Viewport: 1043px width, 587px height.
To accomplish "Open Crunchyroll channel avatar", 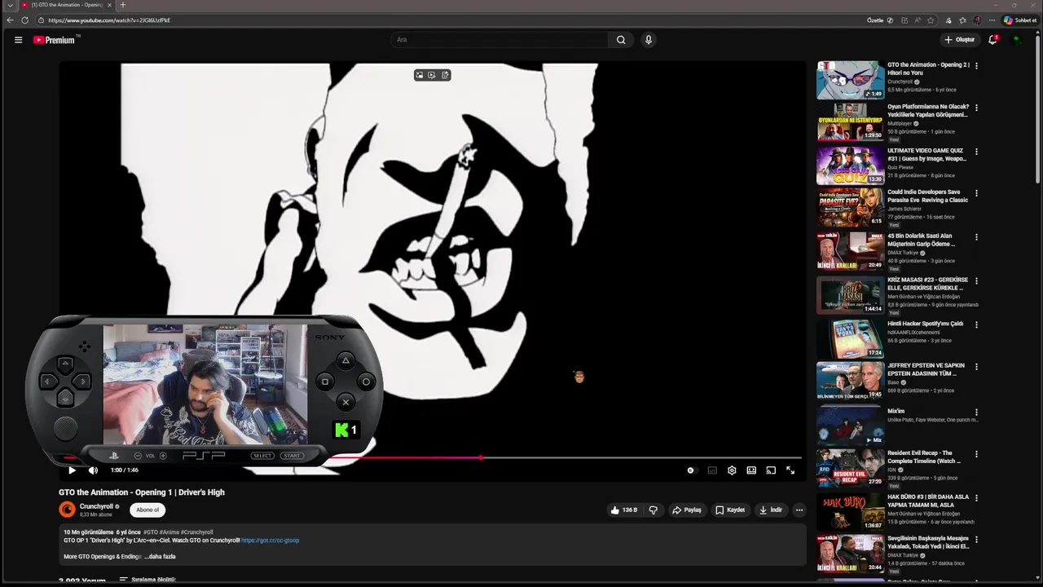I will 67,510.
